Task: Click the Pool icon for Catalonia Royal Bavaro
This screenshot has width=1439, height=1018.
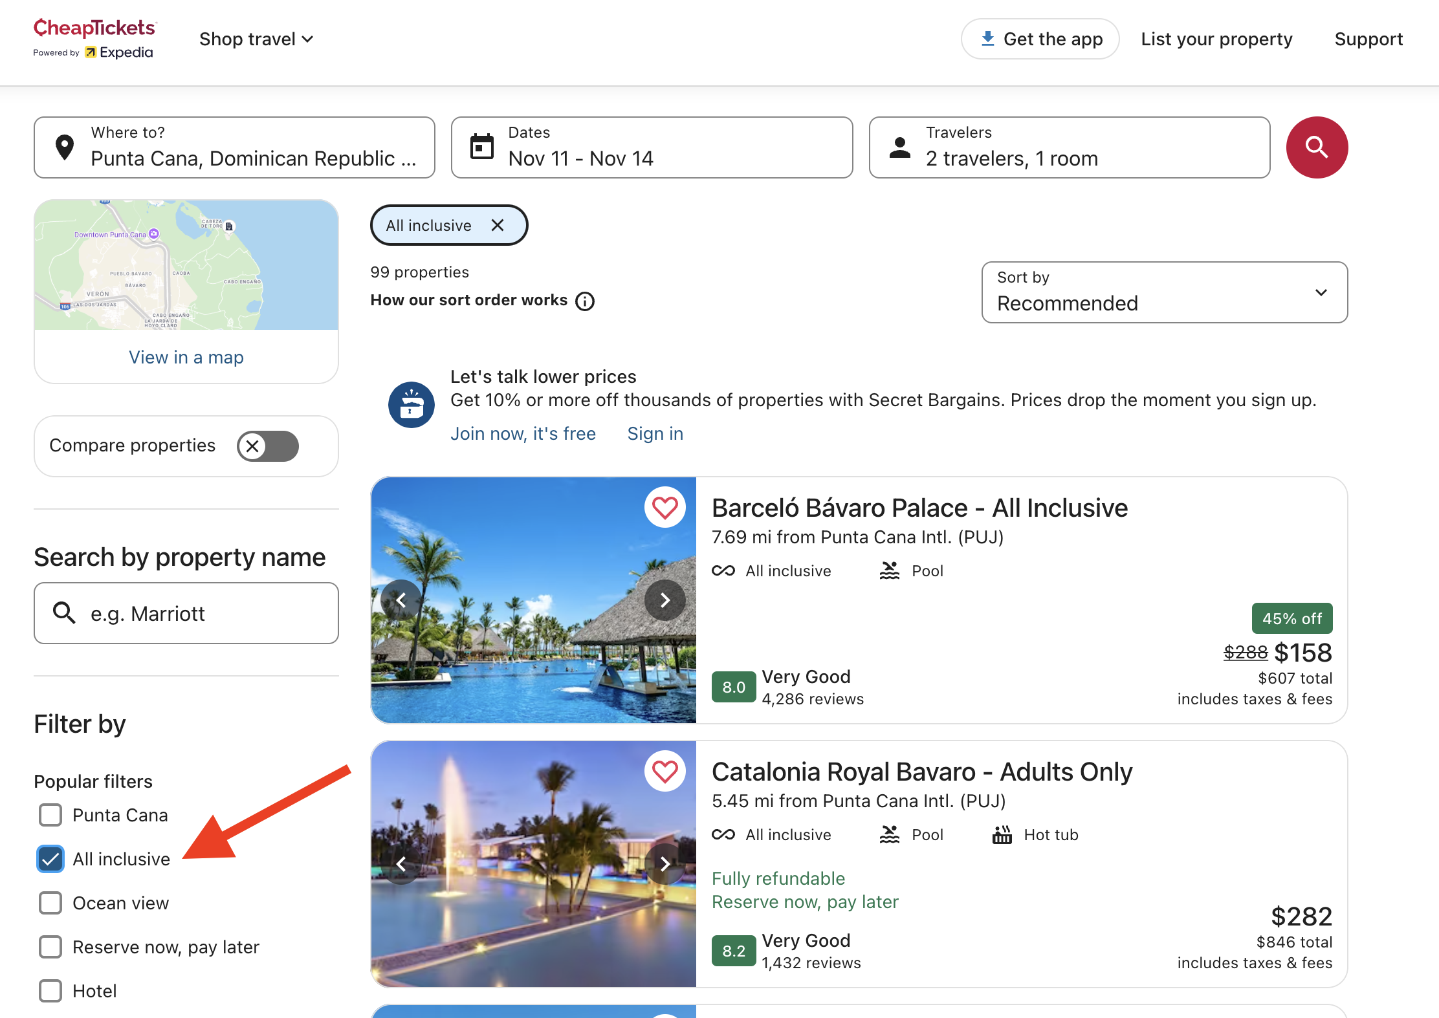Action: tap(890, 834)
